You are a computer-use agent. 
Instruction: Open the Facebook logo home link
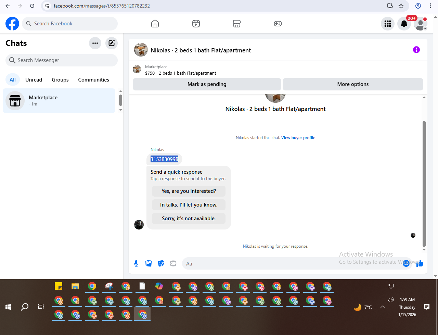[x=12, y=24]
